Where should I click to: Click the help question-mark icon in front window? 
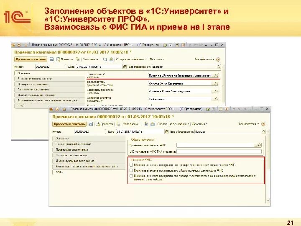[x=263, y=124]
